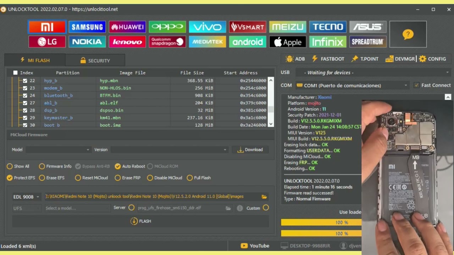Open the MediaTek chipset module
Viewport: 454px width, 255px height.
[207, 42]
